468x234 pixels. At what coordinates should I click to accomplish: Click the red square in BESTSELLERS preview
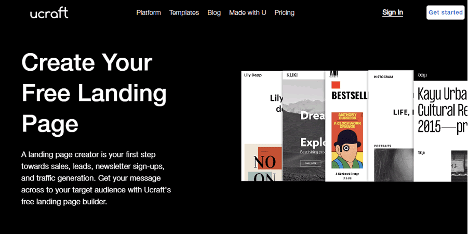click(x=336, y=85)
